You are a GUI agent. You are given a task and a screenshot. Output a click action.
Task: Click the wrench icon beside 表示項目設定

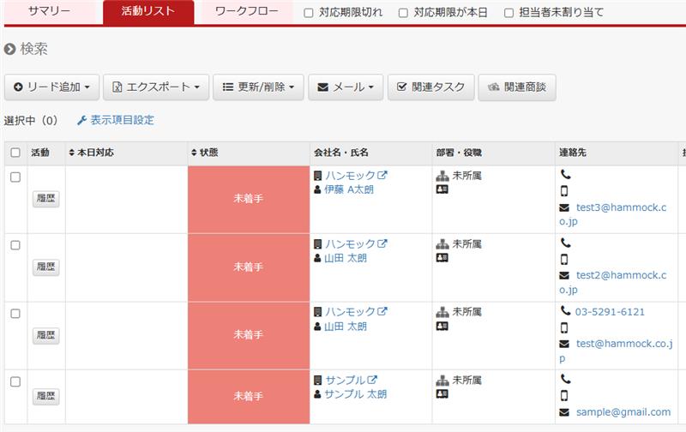pyautogui.click(x=82, y=121)
